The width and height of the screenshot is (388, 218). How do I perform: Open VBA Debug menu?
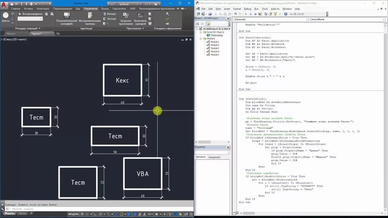247,9
